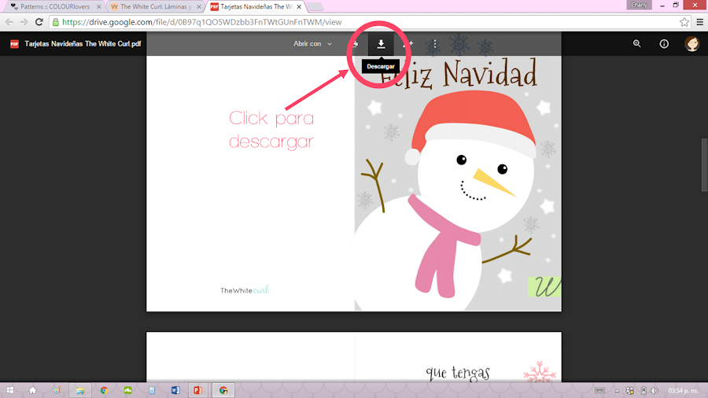Screen dimensions: 708x398
Task: Open the calculator icon on the taskbar
Action: (x=152, y=390)
